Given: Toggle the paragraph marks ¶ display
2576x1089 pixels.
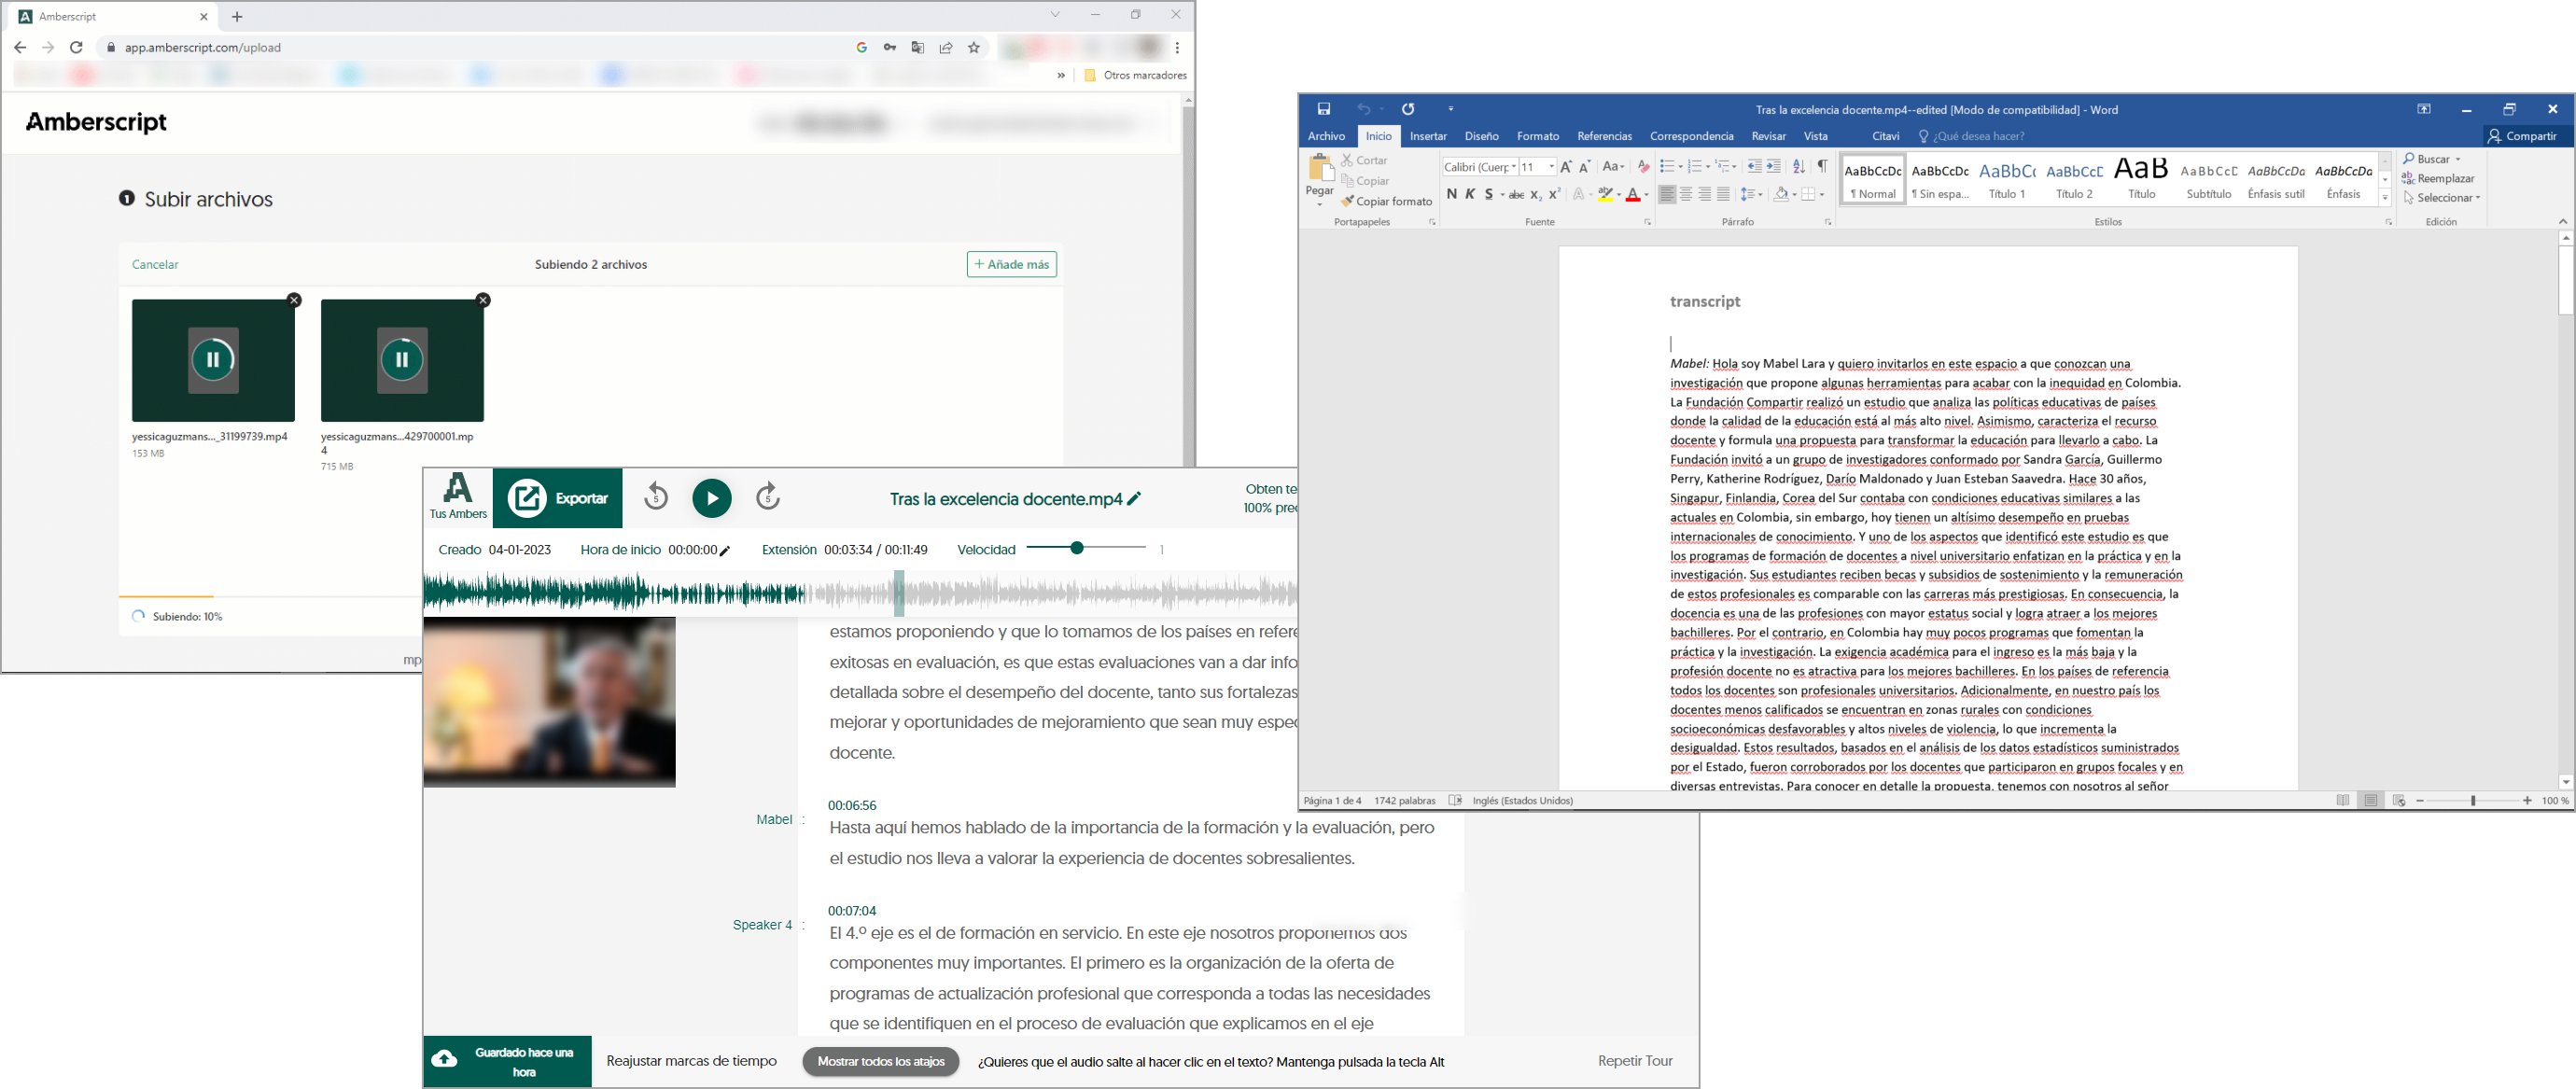Looking at the screenshot, I should pos(1822,167).
